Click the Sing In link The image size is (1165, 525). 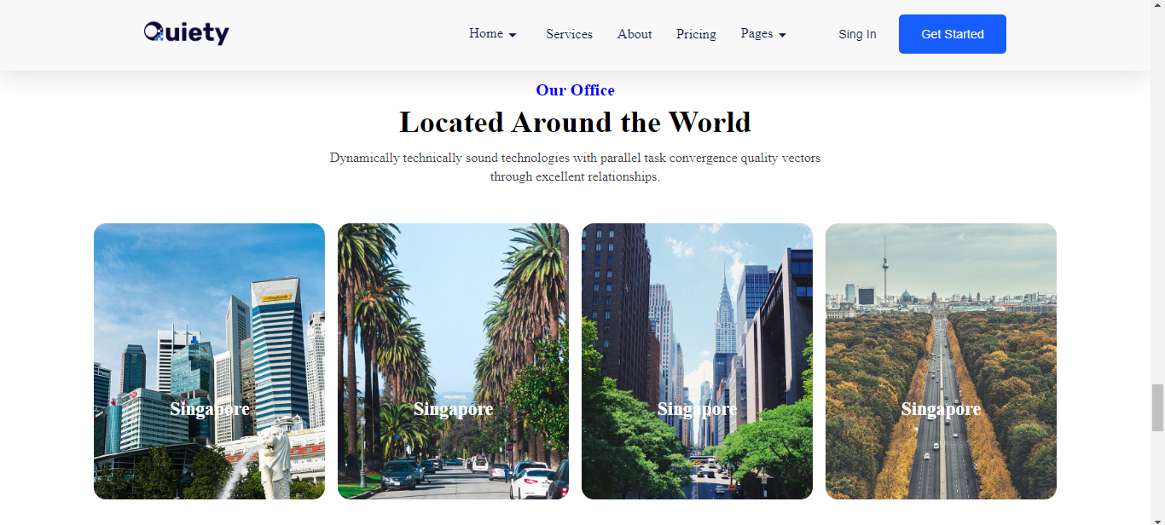click(857, 34)
